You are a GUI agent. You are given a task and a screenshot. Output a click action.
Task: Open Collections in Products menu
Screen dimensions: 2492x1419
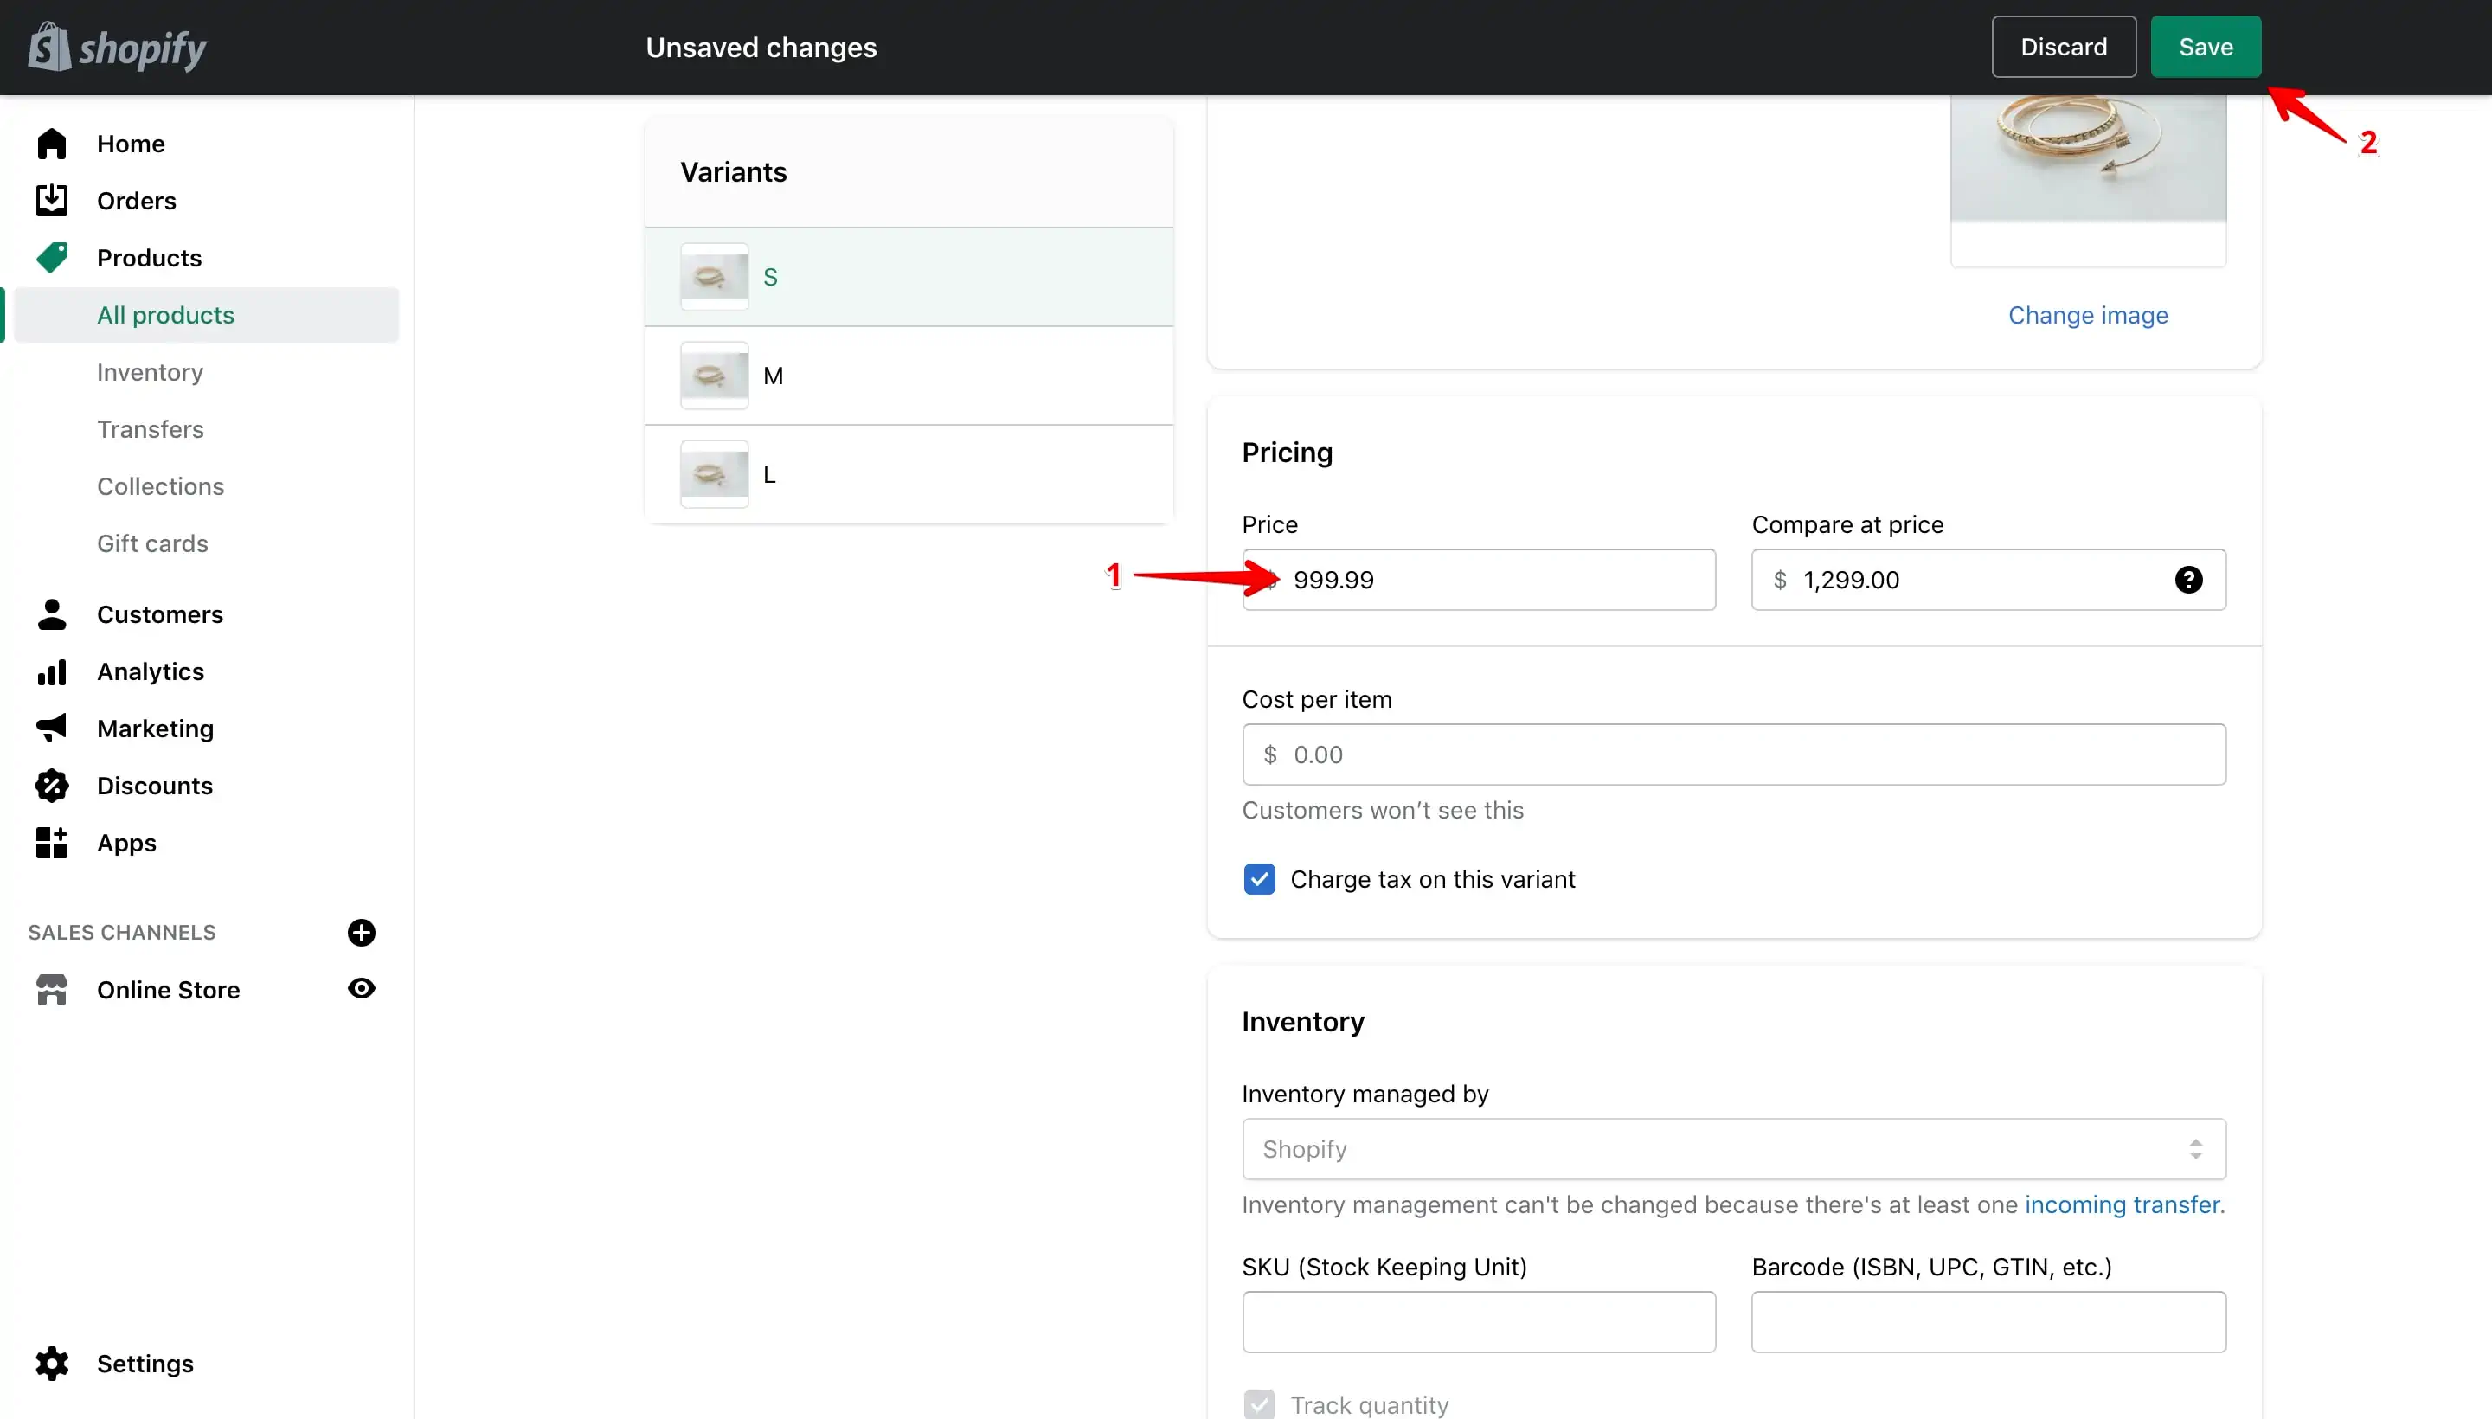coord(161,486)
